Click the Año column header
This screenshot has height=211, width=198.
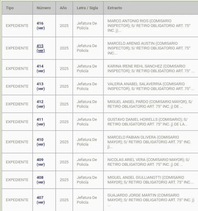63,8
